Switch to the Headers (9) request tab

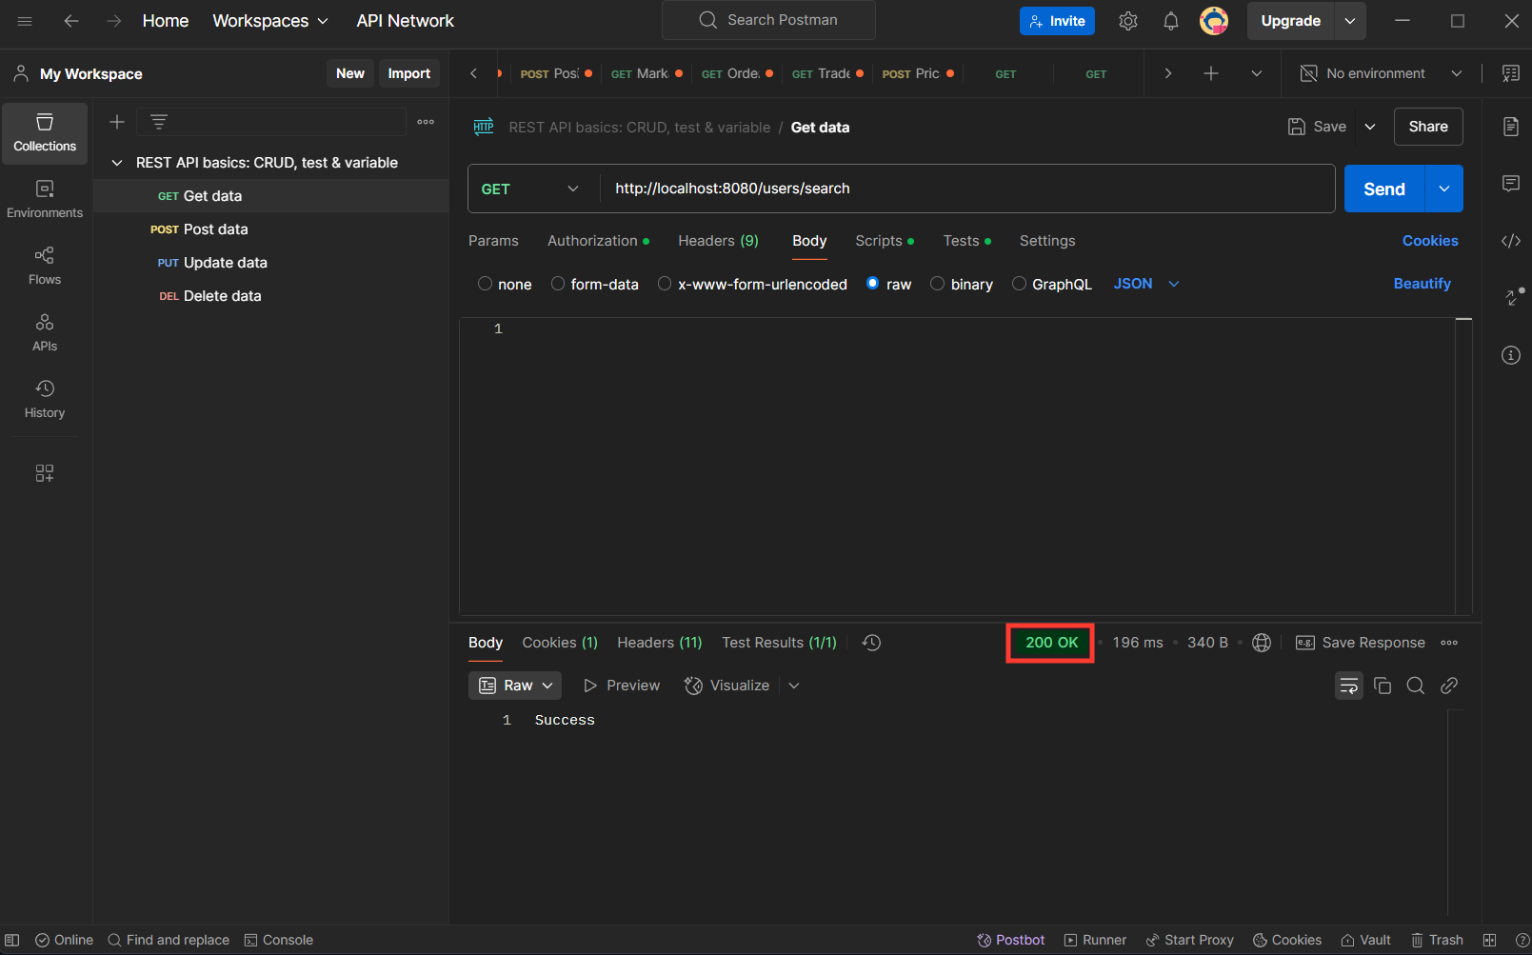click(718, 241)
